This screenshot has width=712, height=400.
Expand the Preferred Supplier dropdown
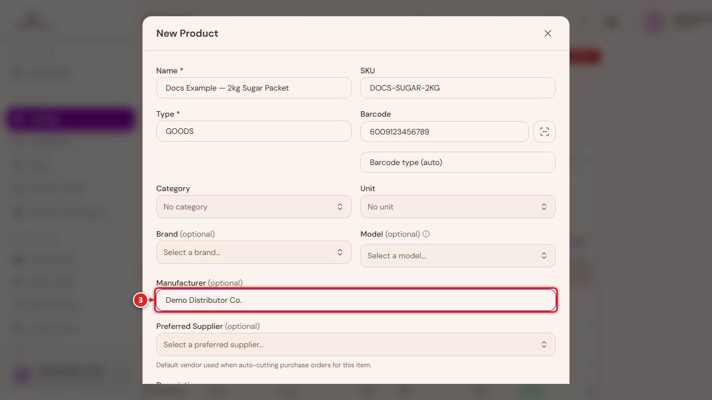[356, 344]
